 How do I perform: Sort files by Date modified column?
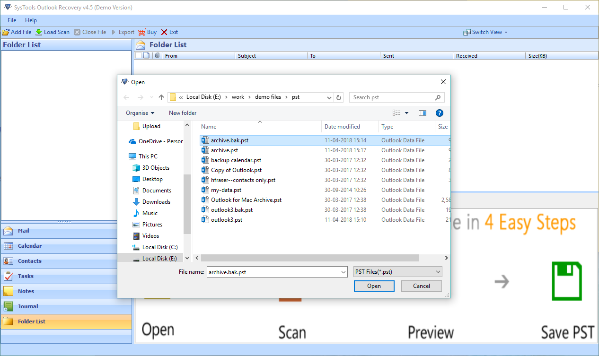350,127
